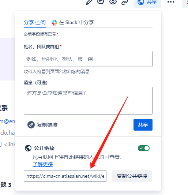Click the round link icon beside 复制链接
Viewport: 188px width, 195px height.
31,125
